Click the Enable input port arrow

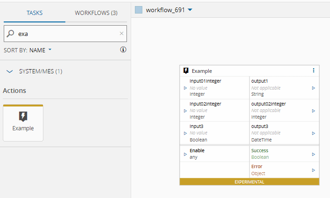click(x=186, y=154)
